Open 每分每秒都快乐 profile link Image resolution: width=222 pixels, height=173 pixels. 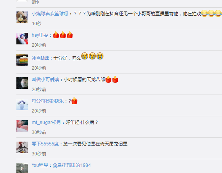tap(48, 101)
